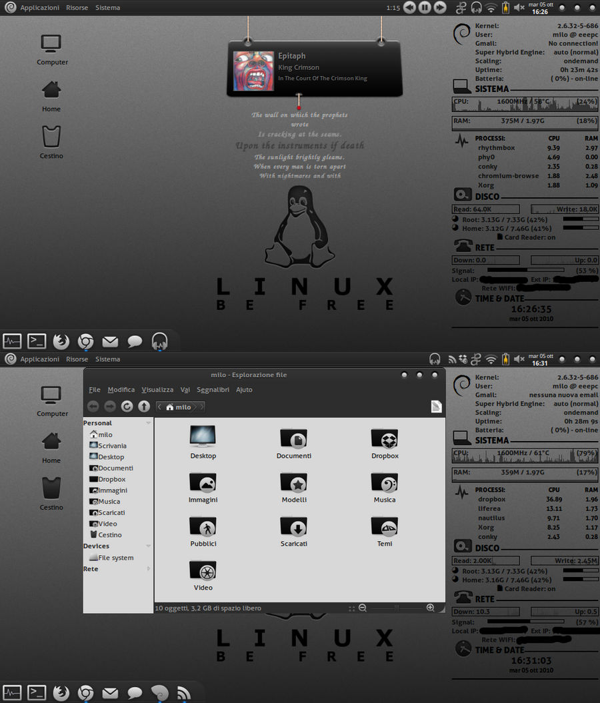This screenshot has width=600, height=703.
Task: Toggle the location text entry button
Action: point(436,406)
